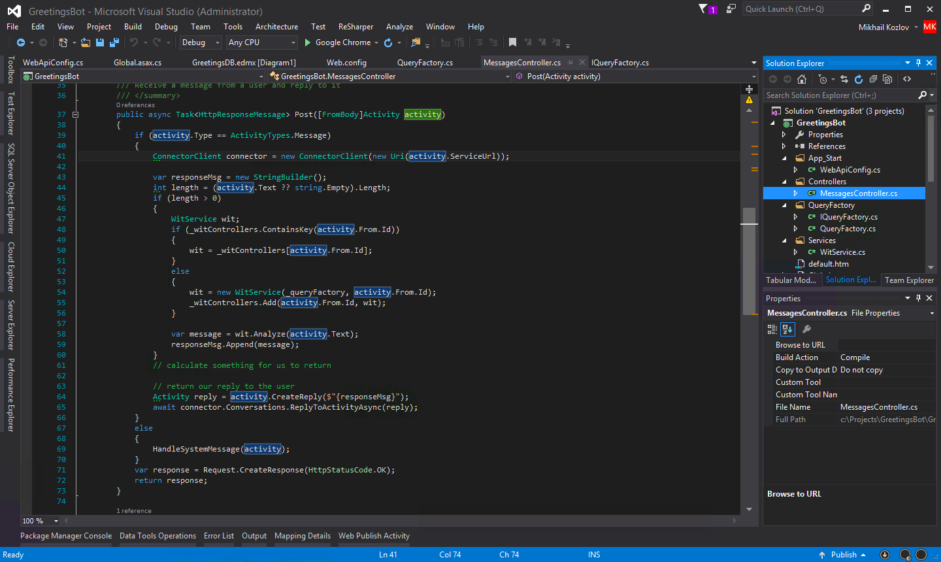Screen dimensions: 941x562
Task: Expand the WitService.cs node
Action: [796, 252]
